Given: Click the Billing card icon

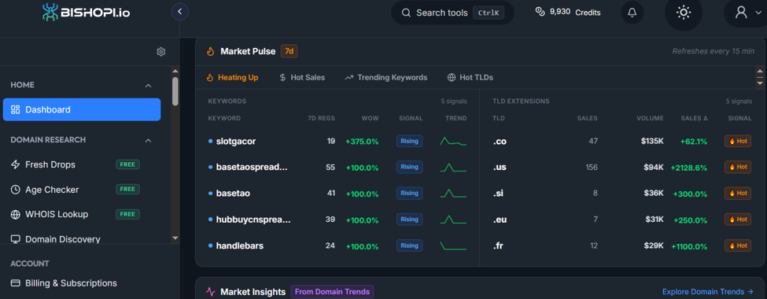Looking at the screenshot, I should coord(15,282).
